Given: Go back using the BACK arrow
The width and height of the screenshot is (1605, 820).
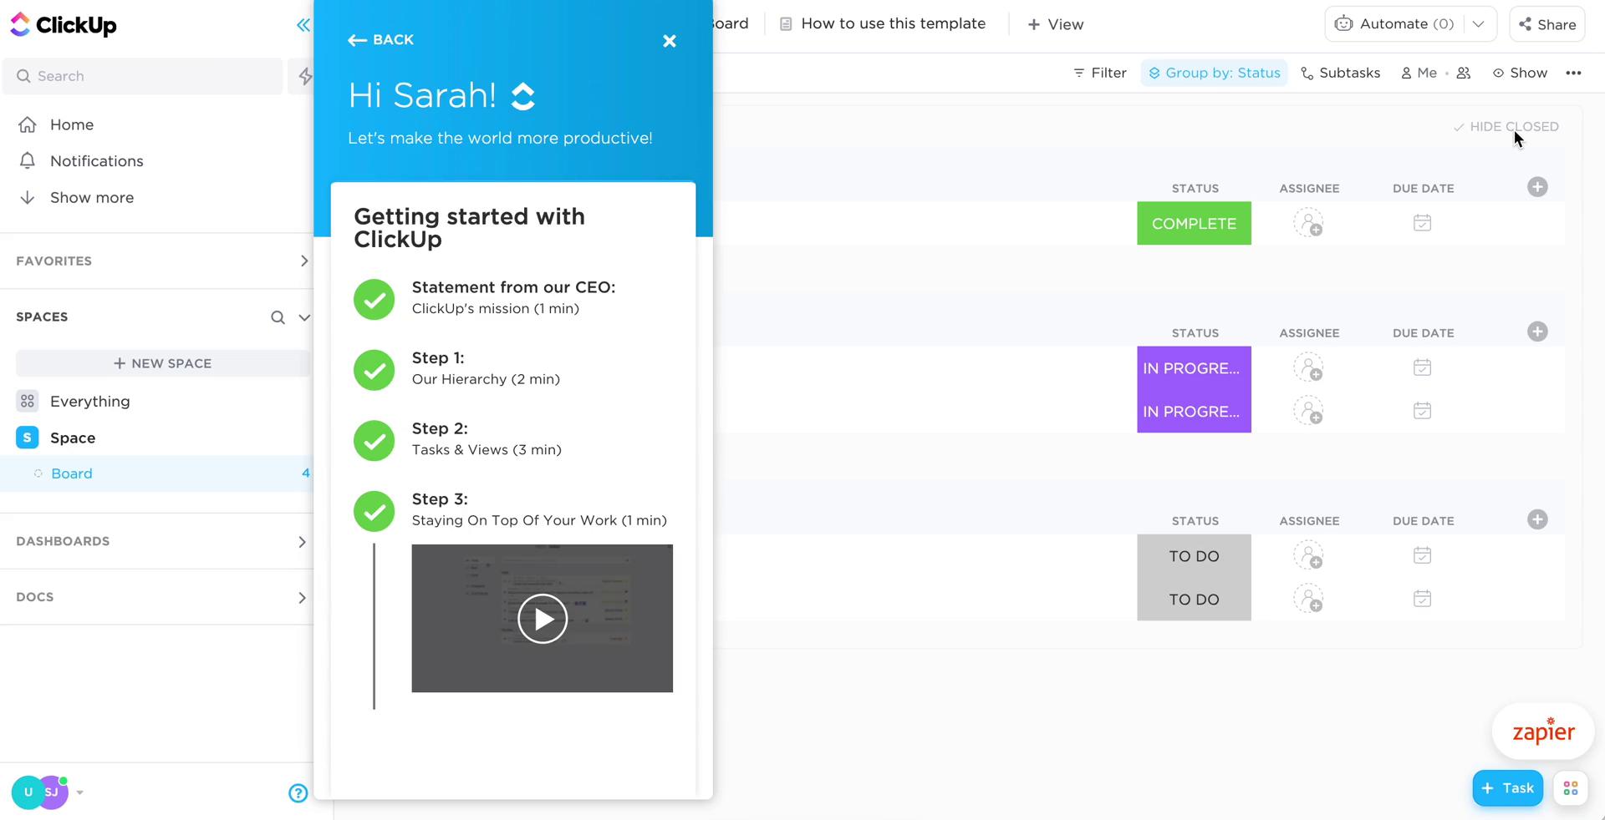Looking at the screenshot, I should coord(380,40).
